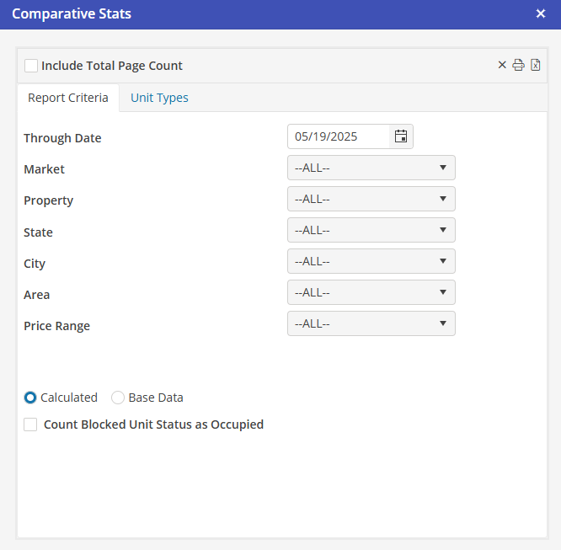The image size is (561, 550).
Task: Export report to Excel icon
Action: point(535,66)
